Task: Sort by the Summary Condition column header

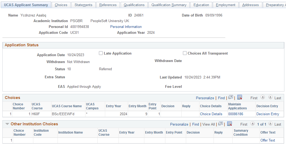Action: pos(241,132)
